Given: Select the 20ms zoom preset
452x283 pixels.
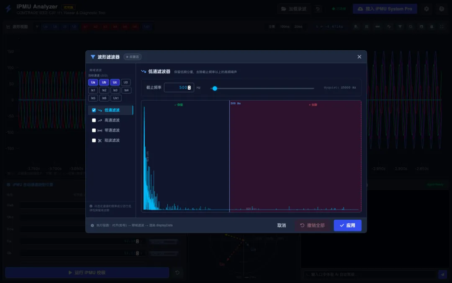Looking at the screenshot, I should (x=298, y=26).
